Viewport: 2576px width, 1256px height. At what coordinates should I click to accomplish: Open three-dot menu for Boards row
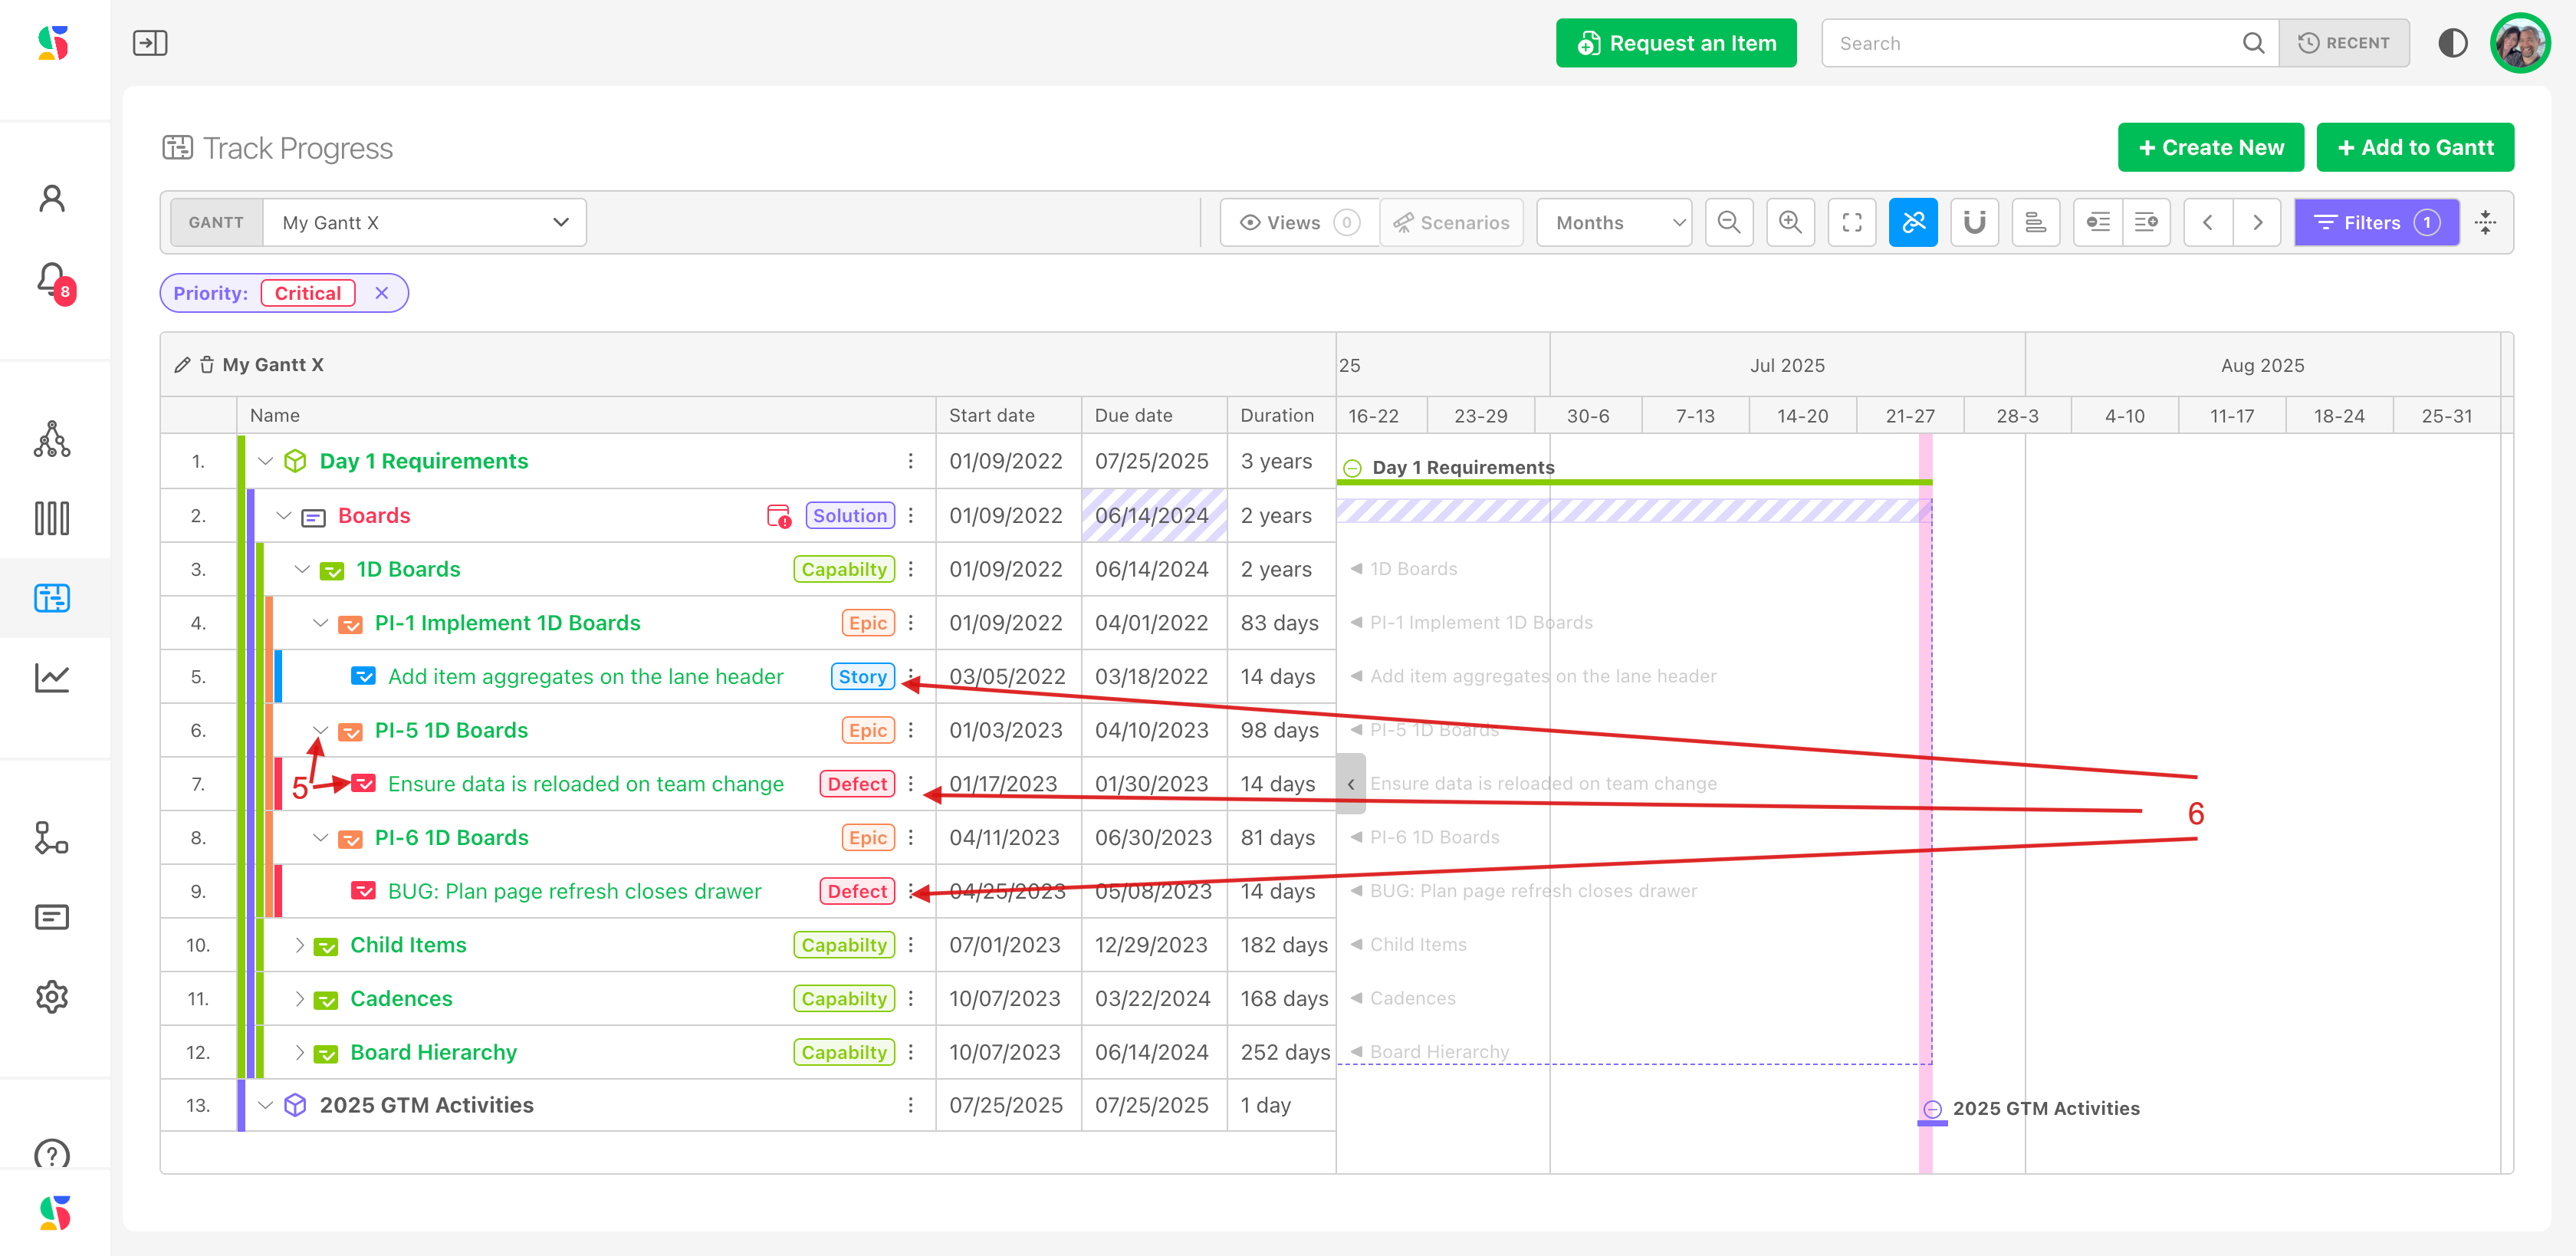(x=910, y=515)
